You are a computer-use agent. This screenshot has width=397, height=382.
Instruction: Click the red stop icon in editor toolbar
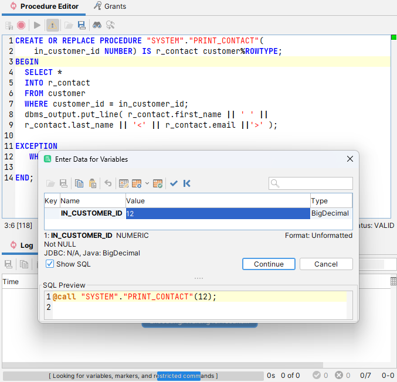pyautogui.click(x=21, y=25)
